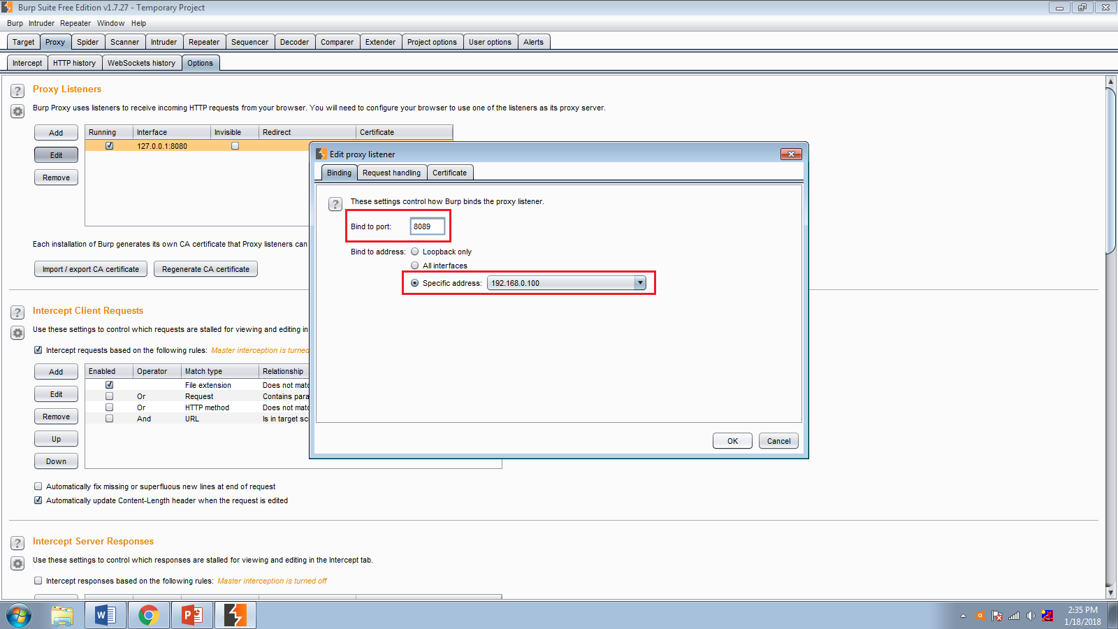Screen dimensions: 1118x629
Task: Open the volume control tray icon
Action: [1031, 616]
